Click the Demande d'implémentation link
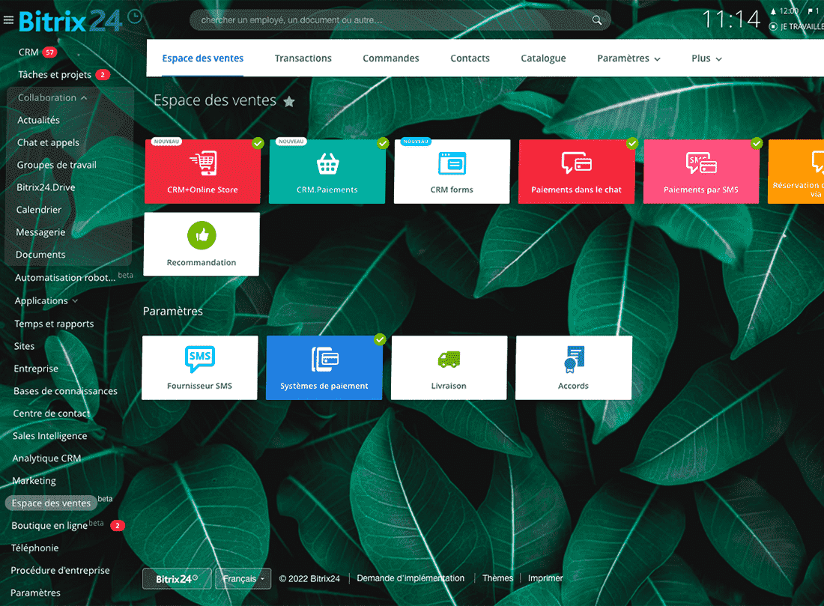 click(x=411, y=578)
